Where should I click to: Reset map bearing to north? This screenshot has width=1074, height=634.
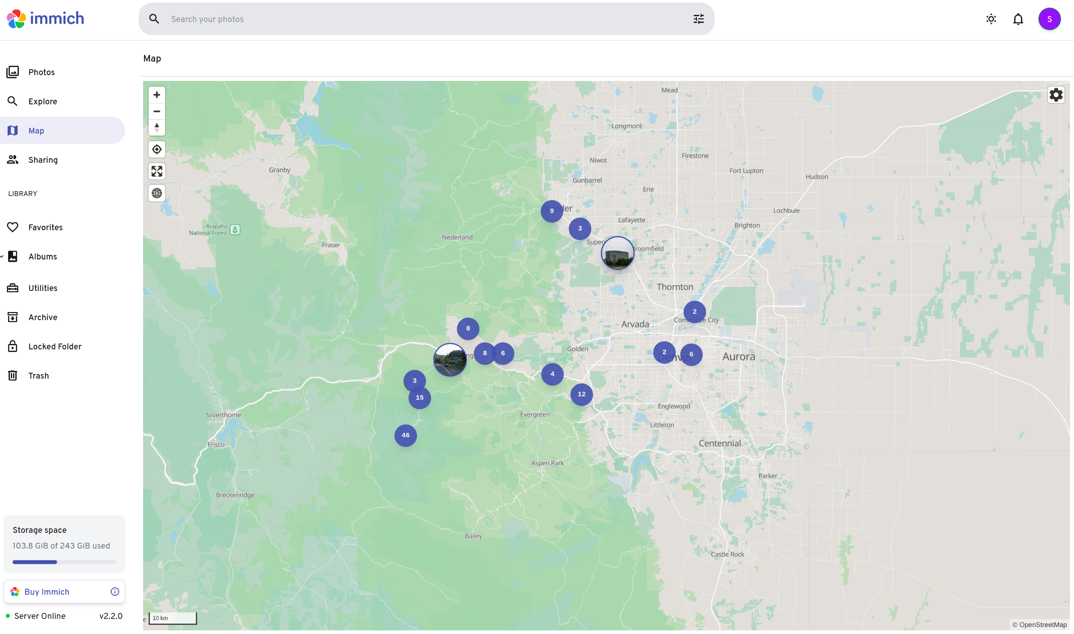pyautogui.click(x=157, y=128)
